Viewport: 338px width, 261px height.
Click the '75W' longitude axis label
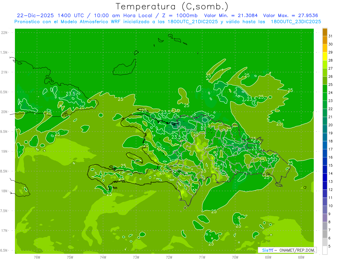point(70,257)
